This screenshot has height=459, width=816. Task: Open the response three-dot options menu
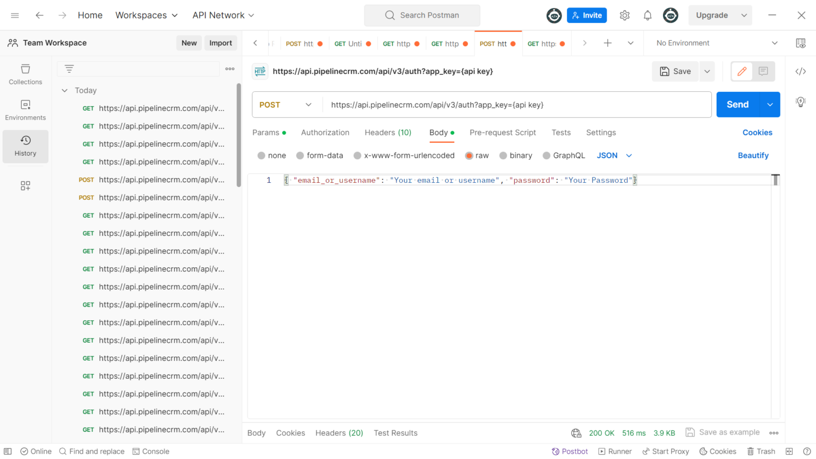pyautogui.click(x=774, y=433)
